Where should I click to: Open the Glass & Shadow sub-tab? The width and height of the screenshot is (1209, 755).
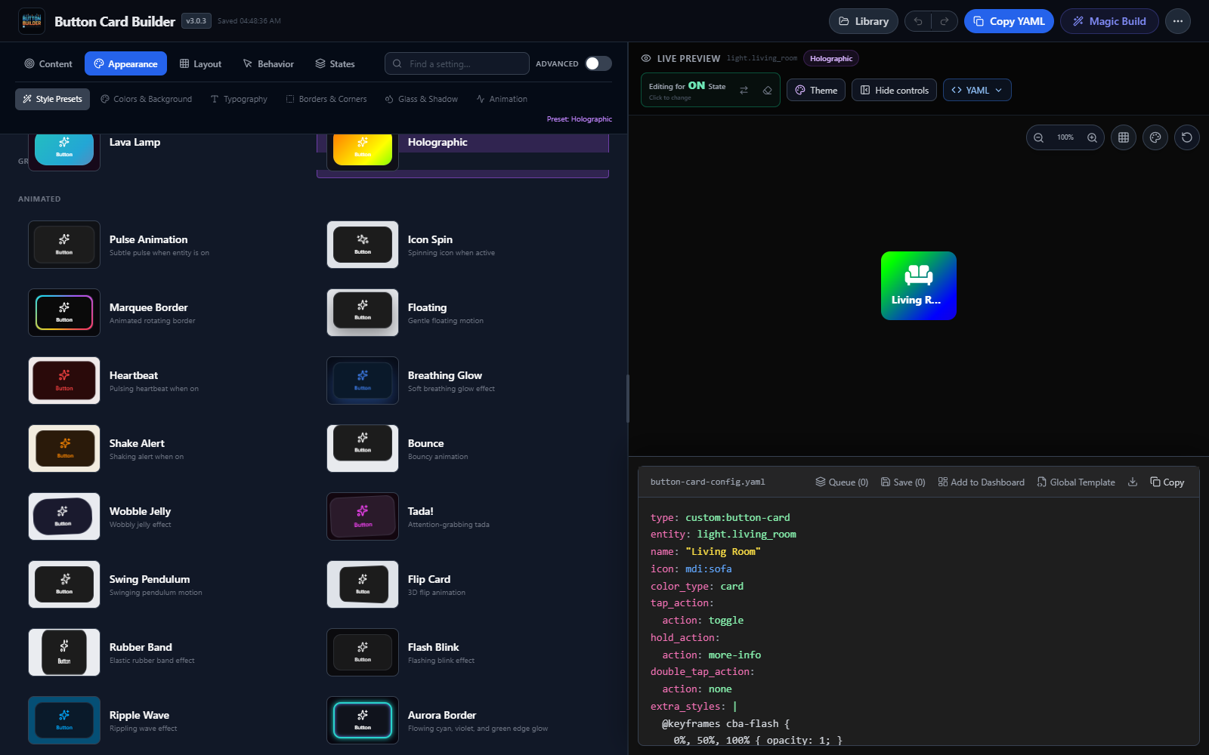(x=422, y=99)
